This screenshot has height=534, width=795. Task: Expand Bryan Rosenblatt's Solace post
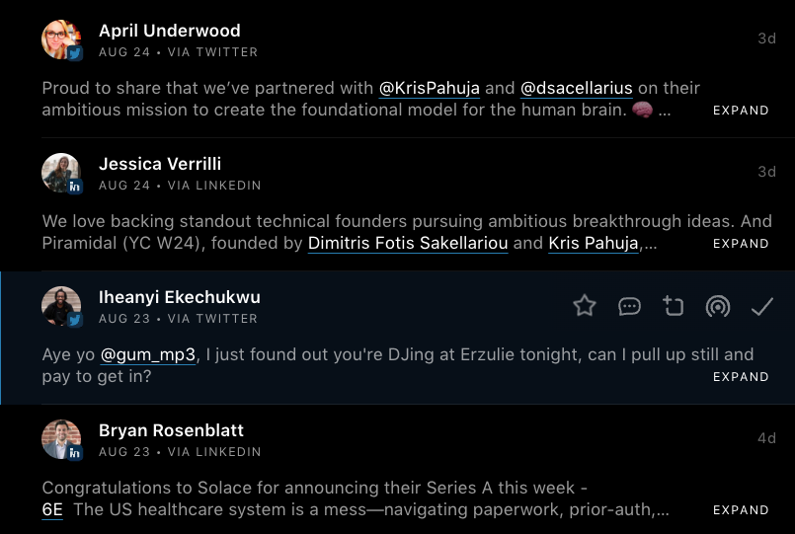coord(741,510)
